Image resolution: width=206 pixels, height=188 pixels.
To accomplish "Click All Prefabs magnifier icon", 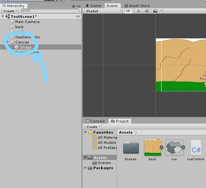I will point(95,147).
